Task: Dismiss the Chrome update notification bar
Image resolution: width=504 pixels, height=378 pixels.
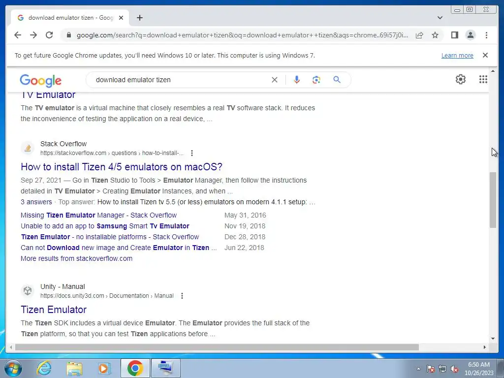Action: click(x=485, y=55)
